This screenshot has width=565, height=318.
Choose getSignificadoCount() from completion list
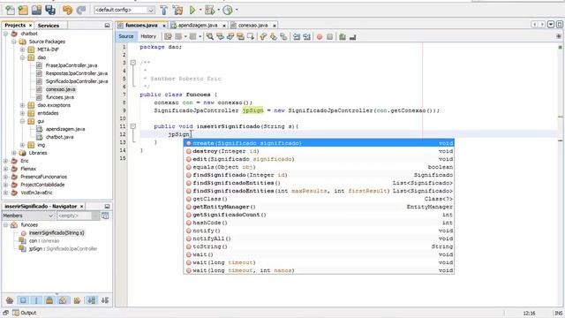point(319,215)
